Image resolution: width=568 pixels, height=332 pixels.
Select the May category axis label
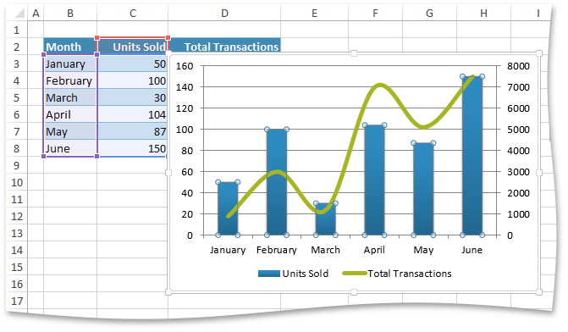(423, 250)
